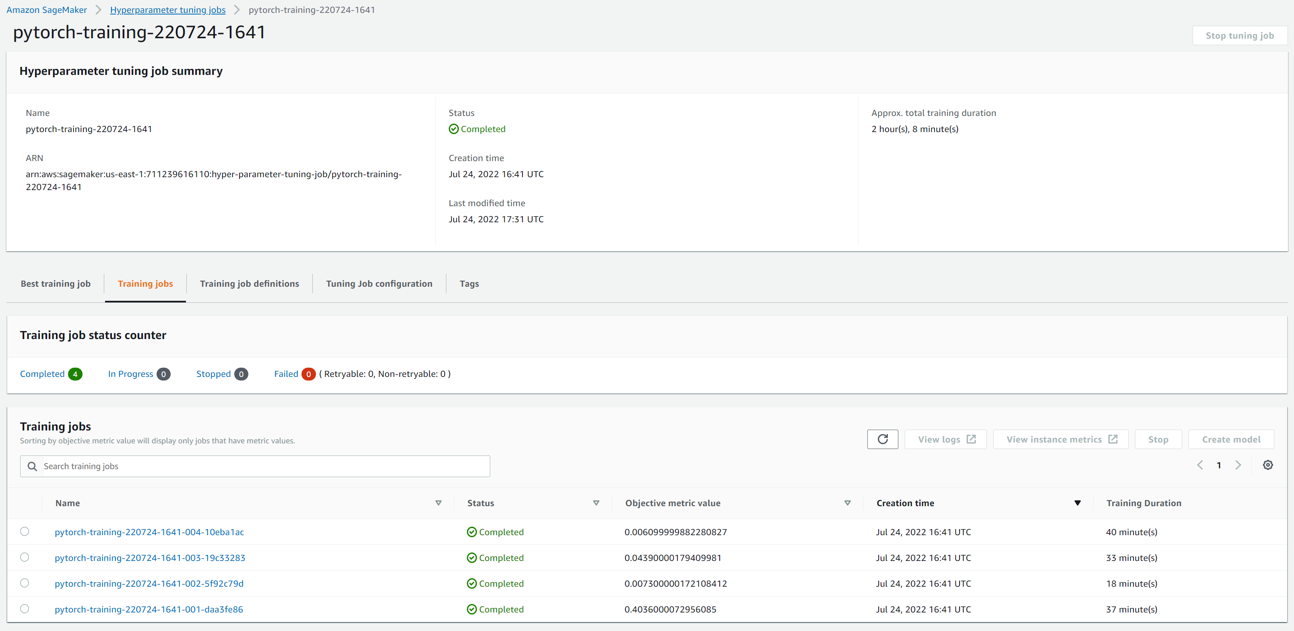
Task: Open Hyperparameter tuning jobs breadcrumb link
Action: [x=168, y=10]
